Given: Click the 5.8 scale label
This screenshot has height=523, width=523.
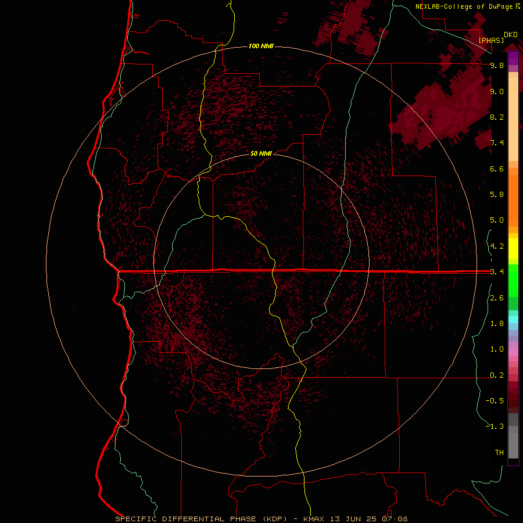Looking at the screenshot, I should click(x=497, y=195).
